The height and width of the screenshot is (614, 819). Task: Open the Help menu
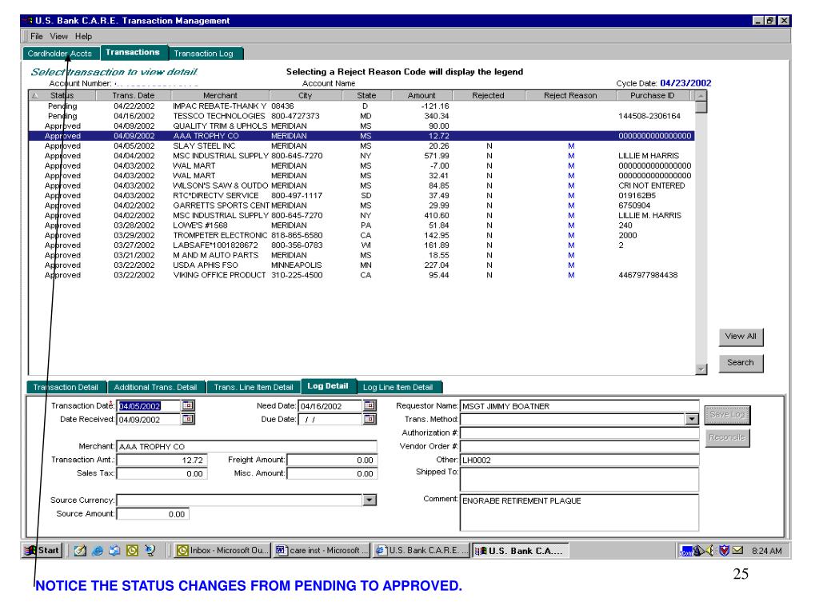[x=83, y=36]
